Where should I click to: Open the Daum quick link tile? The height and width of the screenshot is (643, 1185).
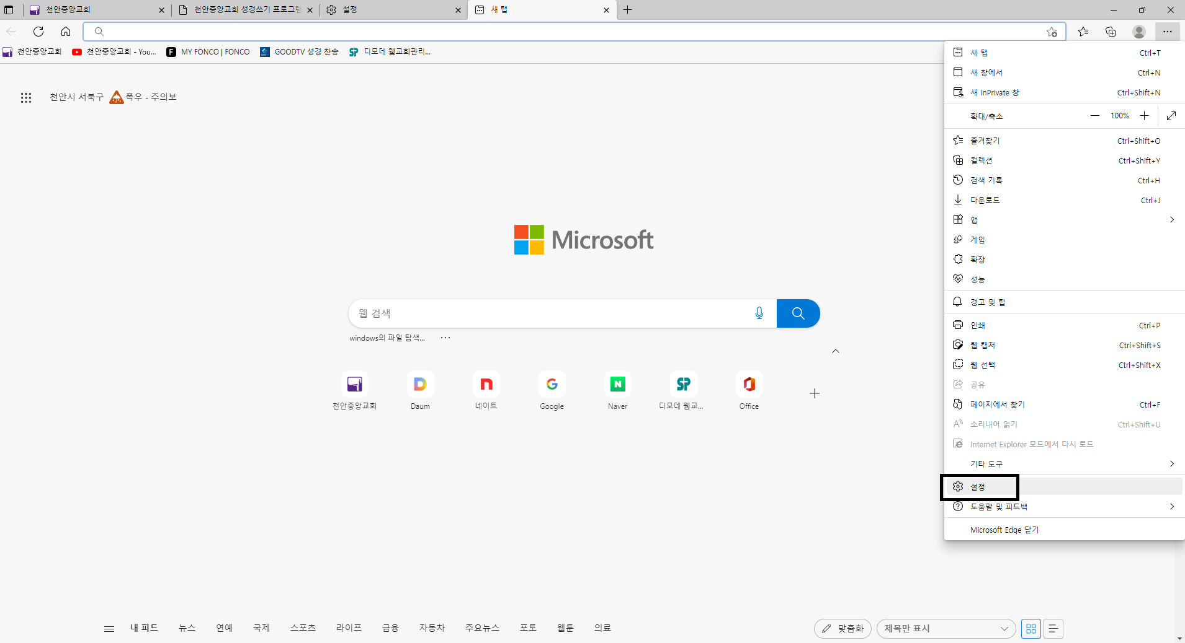[x=420, y=391]
